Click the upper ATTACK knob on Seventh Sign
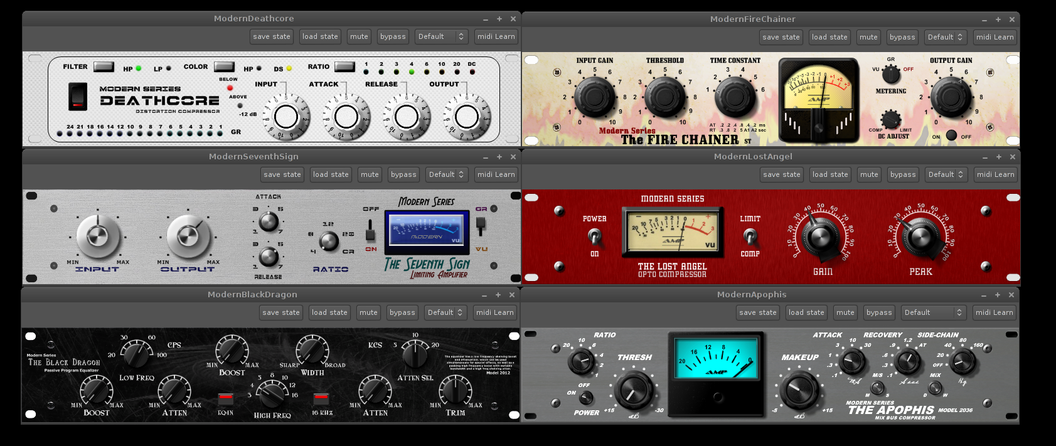The image size is (1056, 446). coord(269,221)
